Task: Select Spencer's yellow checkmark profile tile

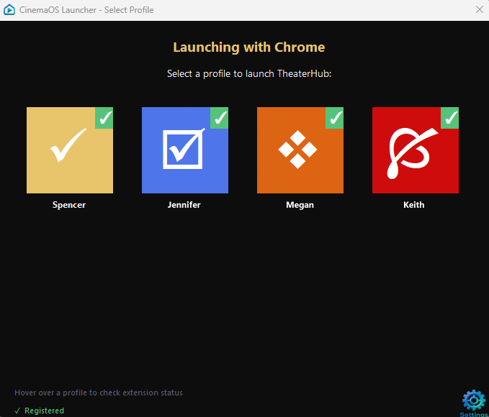Action: pos(69,151)
